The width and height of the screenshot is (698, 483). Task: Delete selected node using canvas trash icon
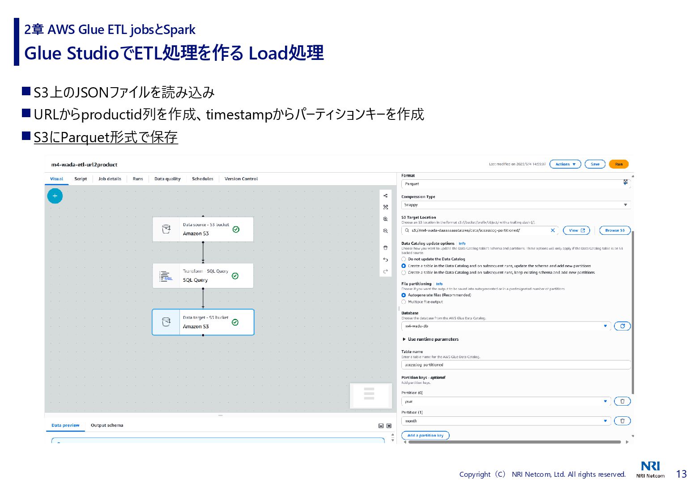tap(385, 248)
